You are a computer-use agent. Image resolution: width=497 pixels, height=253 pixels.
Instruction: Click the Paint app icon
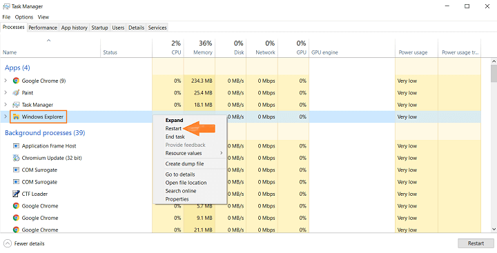[16, 93]
